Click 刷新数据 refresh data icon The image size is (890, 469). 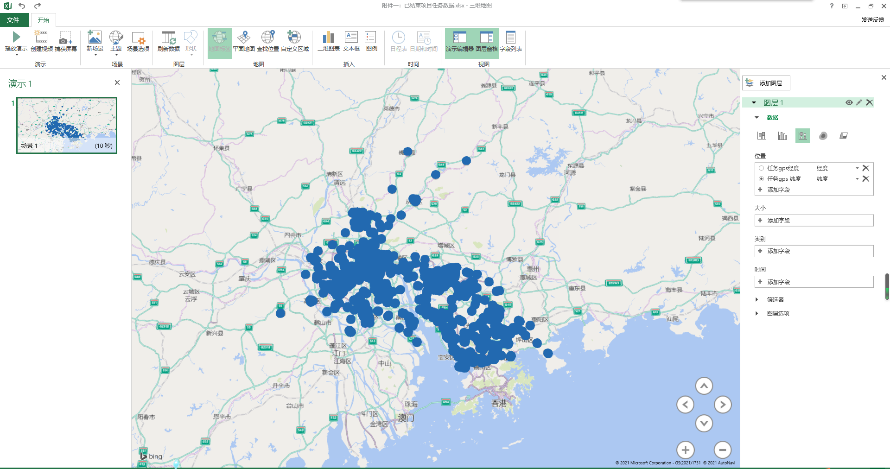click(168, 37)
